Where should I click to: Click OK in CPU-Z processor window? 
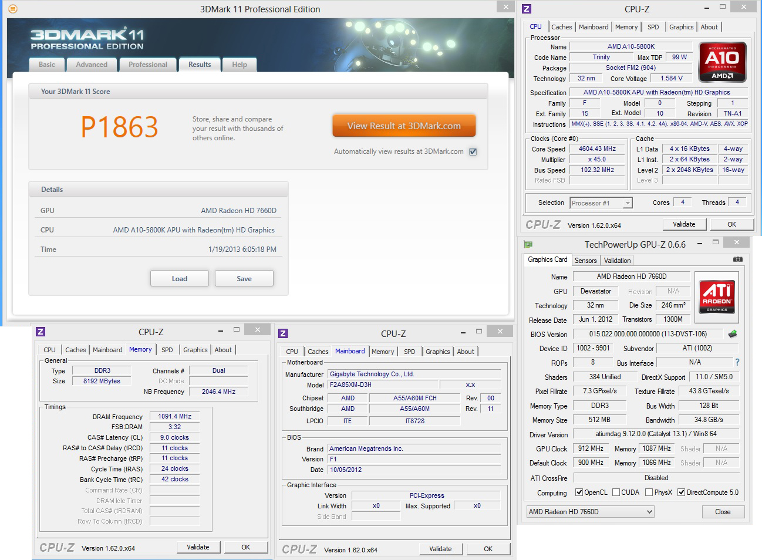(731, 224)
